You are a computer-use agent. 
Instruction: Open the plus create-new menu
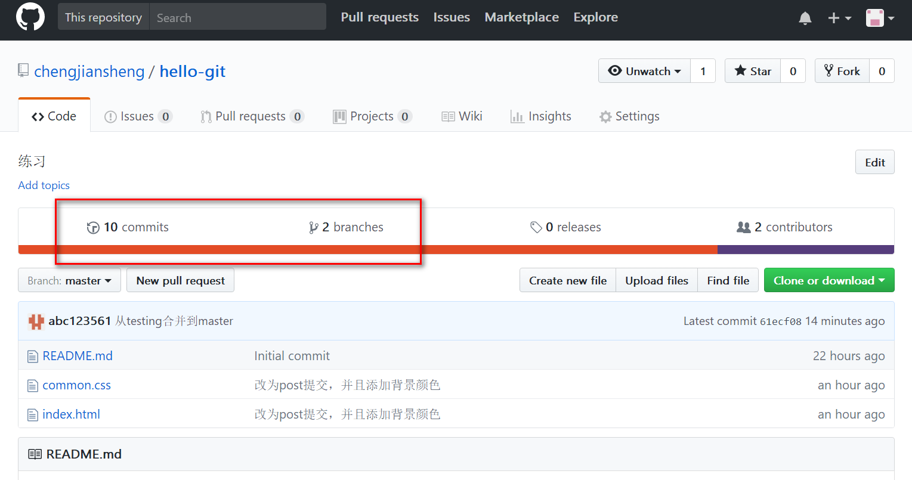(x=839, y=18)
